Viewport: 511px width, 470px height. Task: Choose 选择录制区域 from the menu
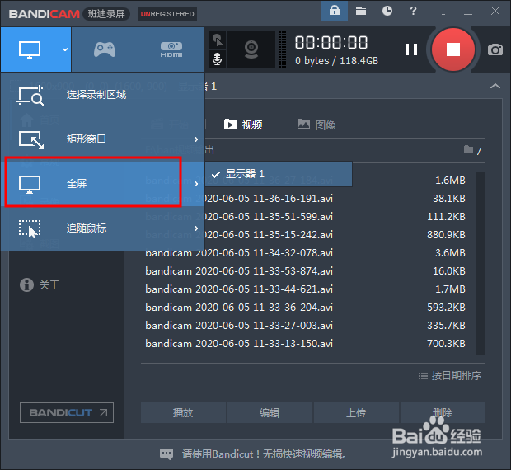(x=103, y=95)
